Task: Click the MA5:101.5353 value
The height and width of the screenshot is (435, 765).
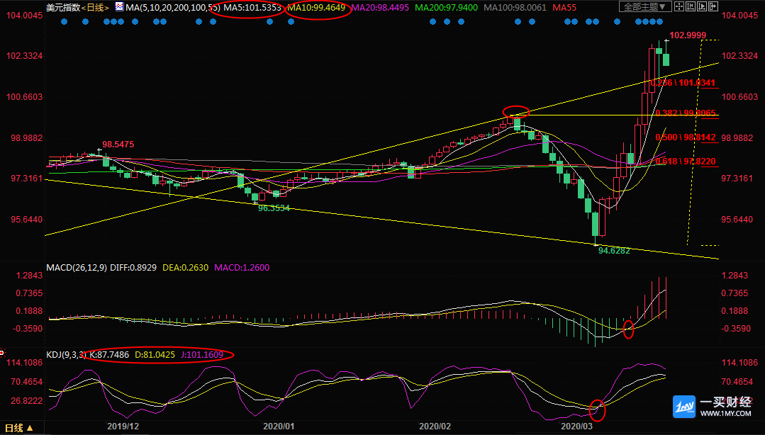Action: click(x=252, y=7)
